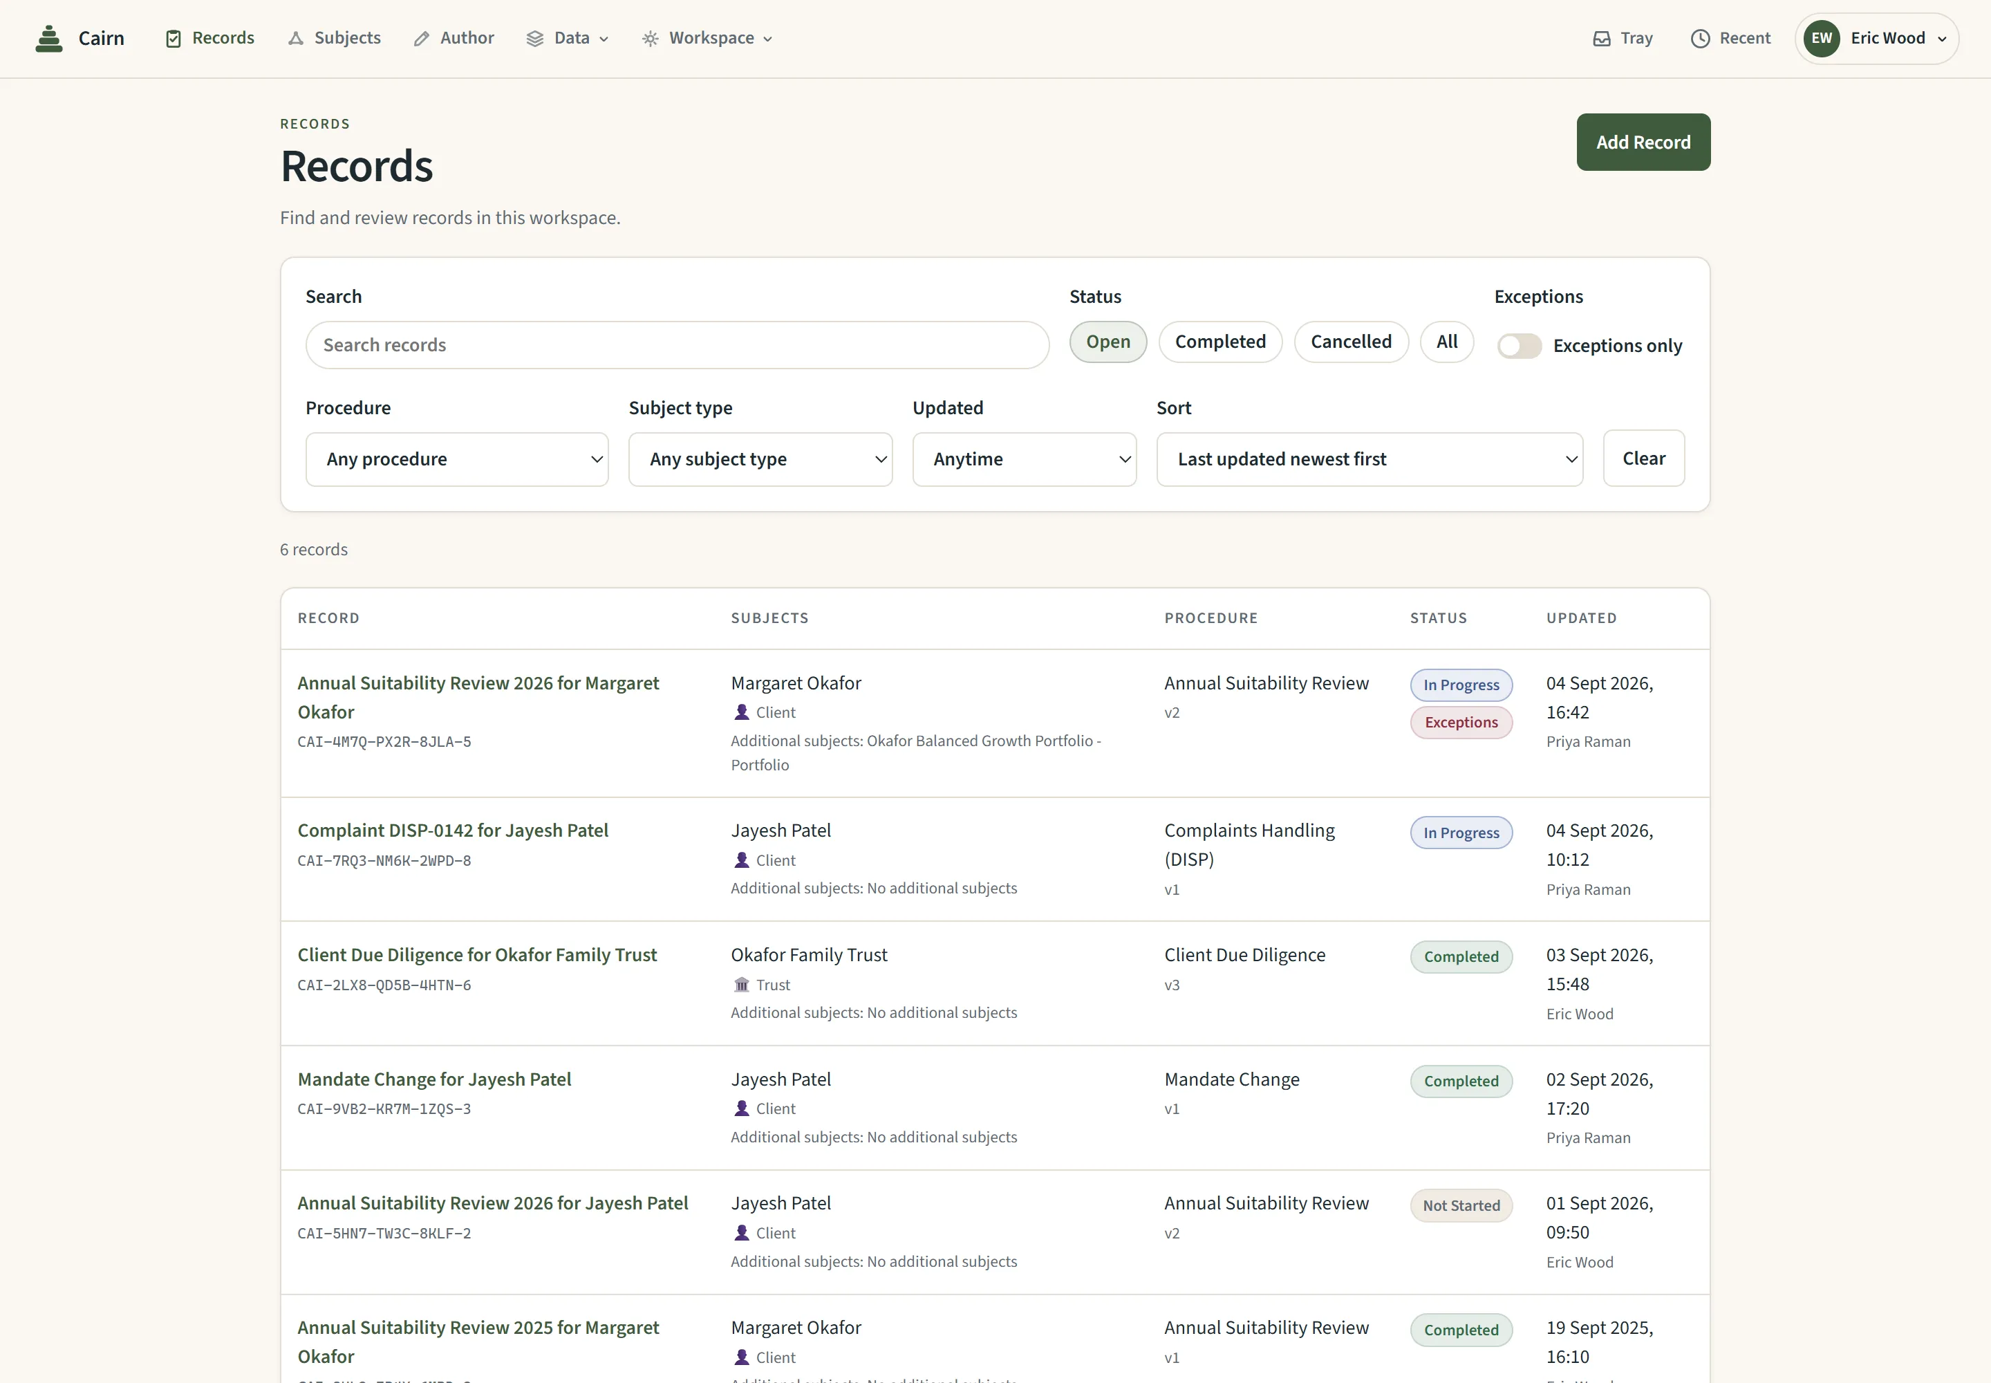Click the RECORD column header
The image size is (1991, 1383).
(x=328, y=618)
